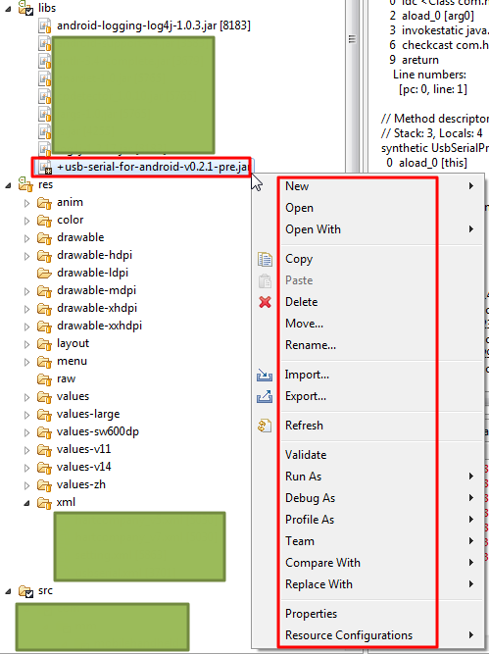Image resolution: width=489 pixels, height=654 pixels.
Task: Collapse the libs folder tree node
Action: tap(8, 9)
